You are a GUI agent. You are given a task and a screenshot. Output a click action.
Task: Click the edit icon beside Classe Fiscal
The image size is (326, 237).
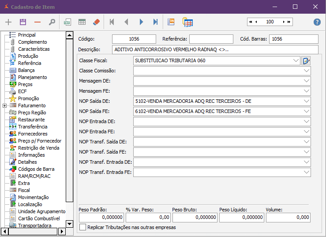point(306,60)
